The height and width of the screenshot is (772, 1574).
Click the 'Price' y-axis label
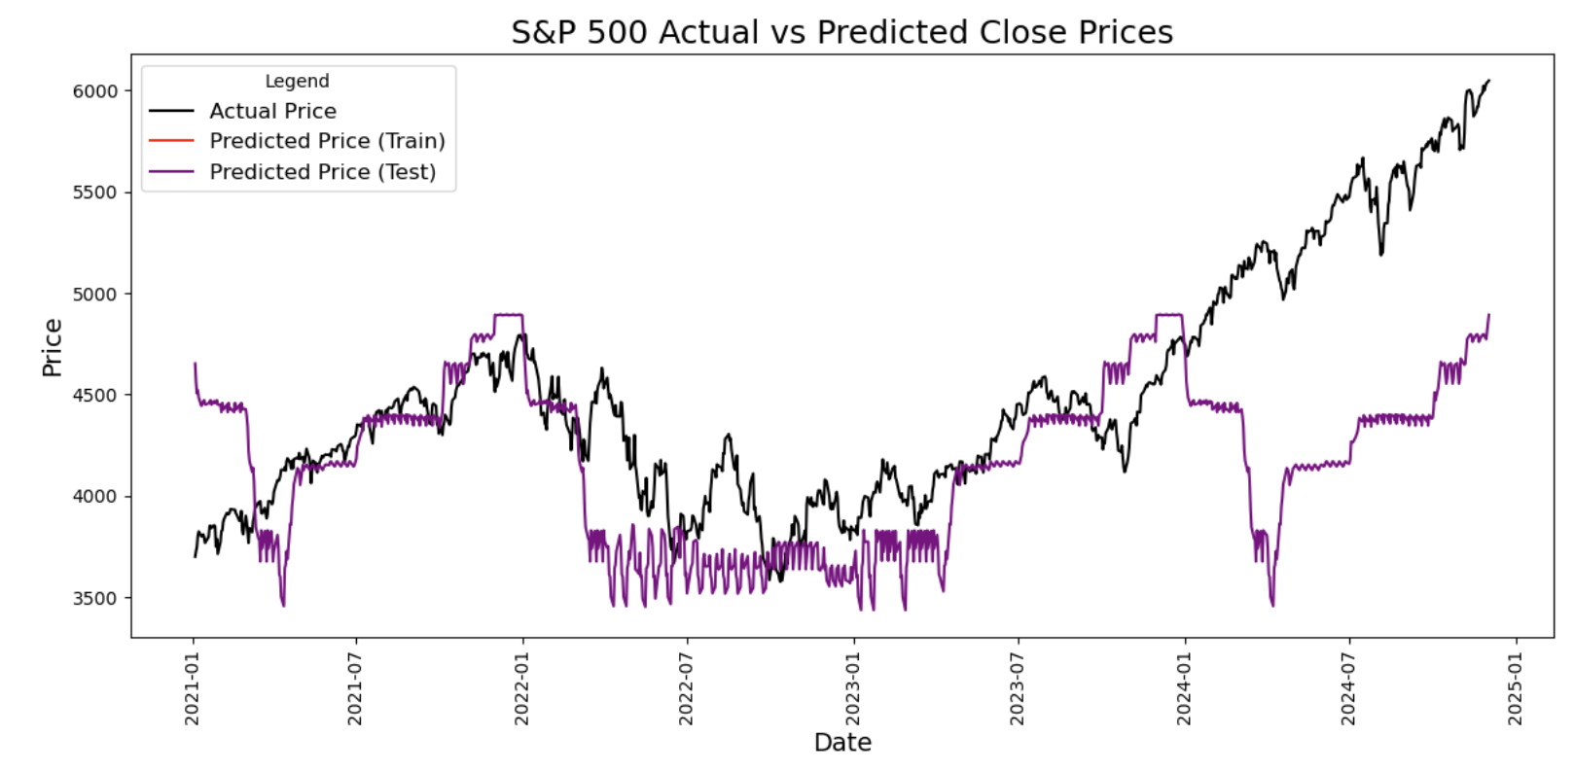53,347
